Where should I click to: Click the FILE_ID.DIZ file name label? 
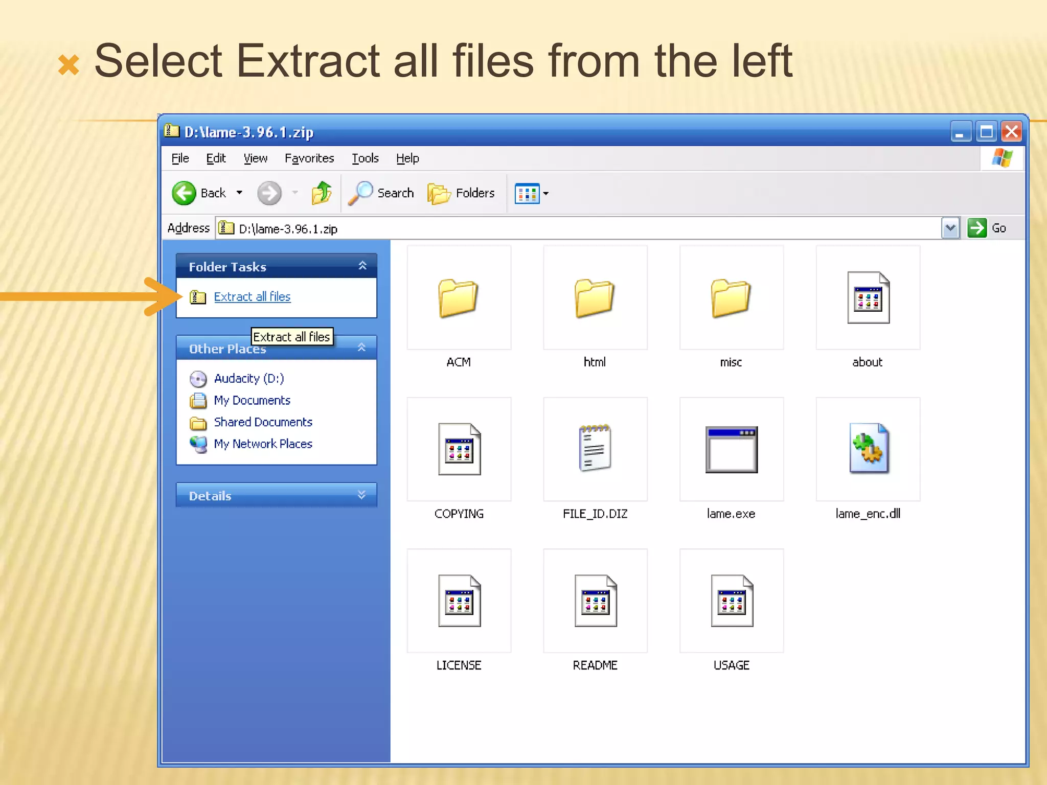point(595,514)
